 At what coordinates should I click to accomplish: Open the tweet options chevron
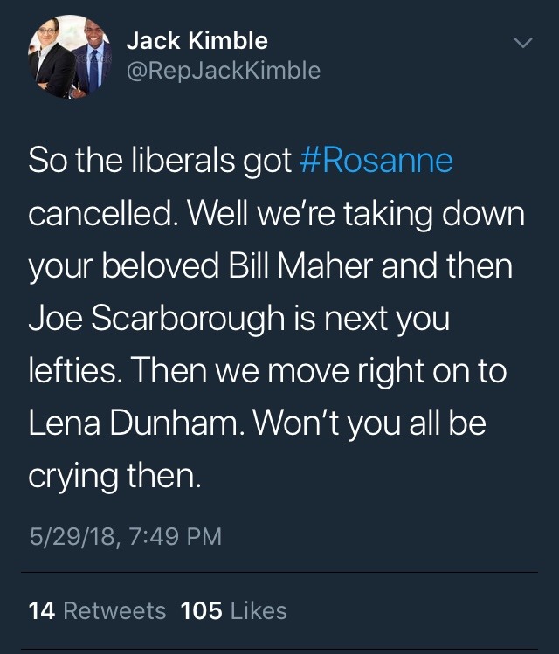tap(521, 42)
